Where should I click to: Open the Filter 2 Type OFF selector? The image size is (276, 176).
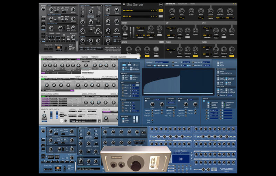click(x=207, y=47)
